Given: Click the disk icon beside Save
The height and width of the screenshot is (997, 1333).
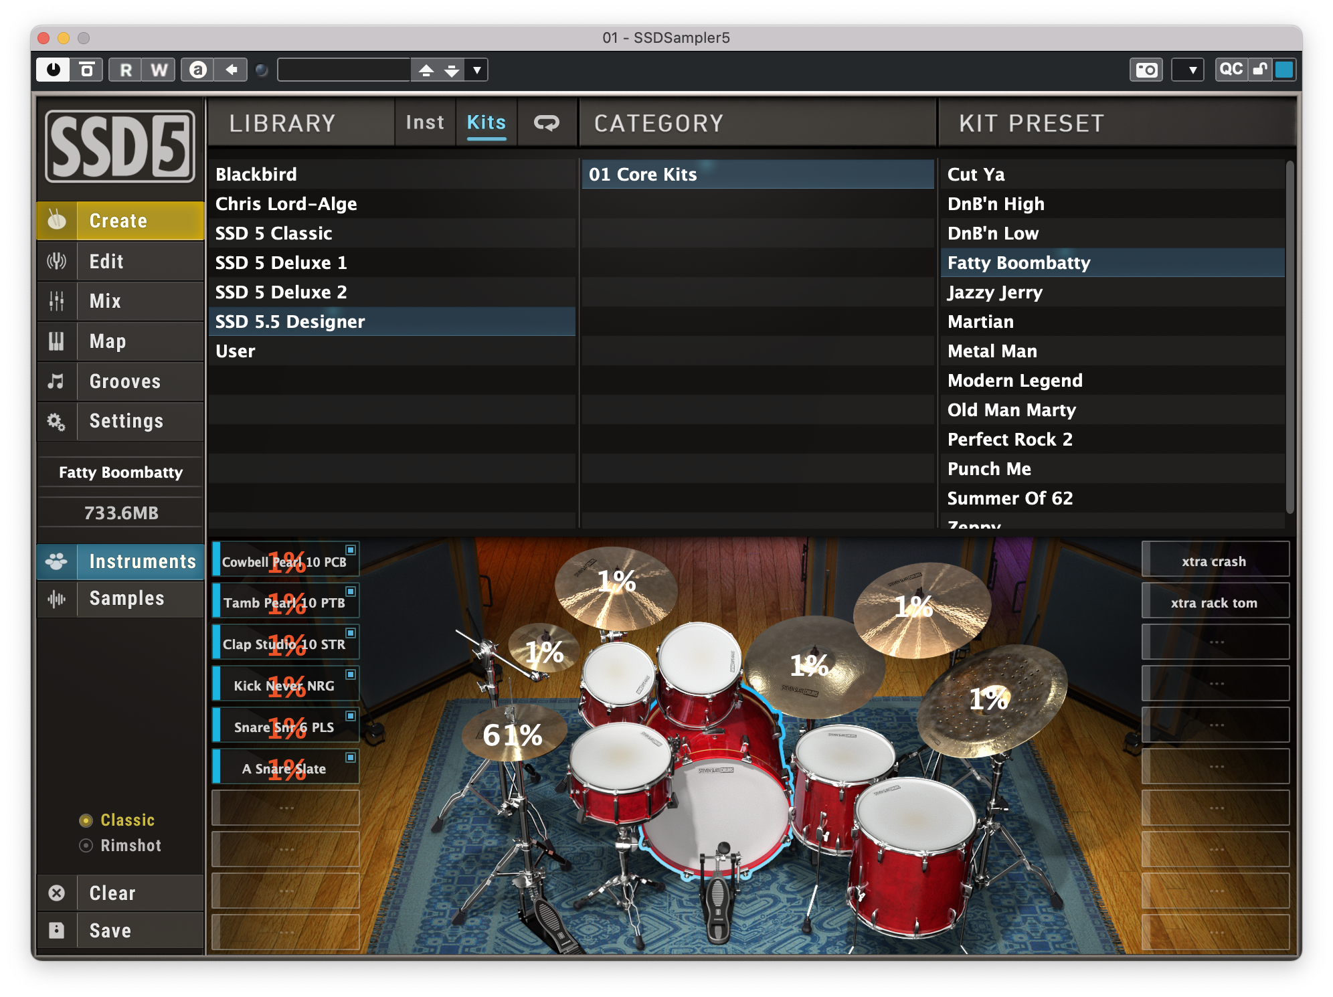Looking at the screenshot, I should pos(57,930).
